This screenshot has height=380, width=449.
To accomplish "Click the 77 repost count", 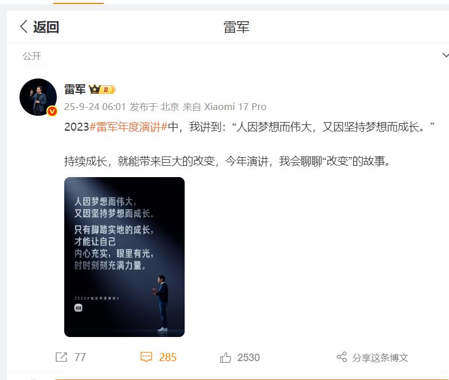I will pos(80,357).
